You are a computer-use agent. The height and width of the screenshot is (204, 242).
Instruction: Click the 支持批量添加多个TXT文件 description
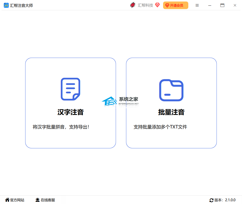160,127
